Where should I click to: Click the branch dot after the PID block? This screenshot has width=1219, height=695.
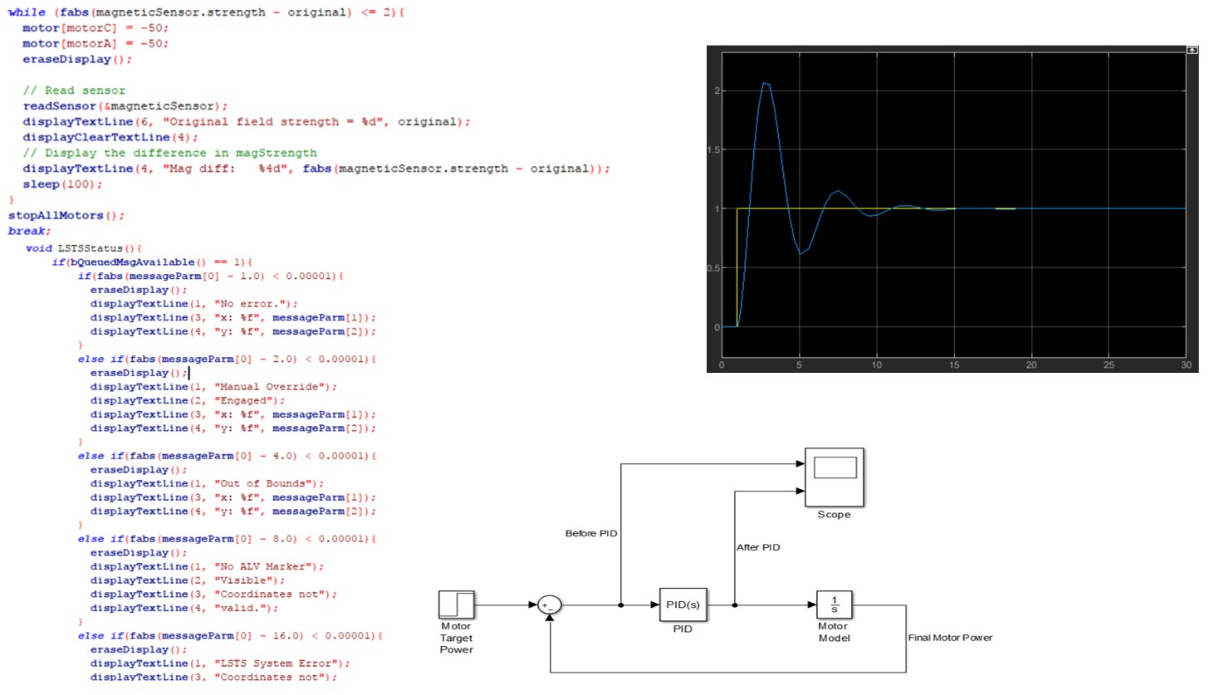(735, 605)
